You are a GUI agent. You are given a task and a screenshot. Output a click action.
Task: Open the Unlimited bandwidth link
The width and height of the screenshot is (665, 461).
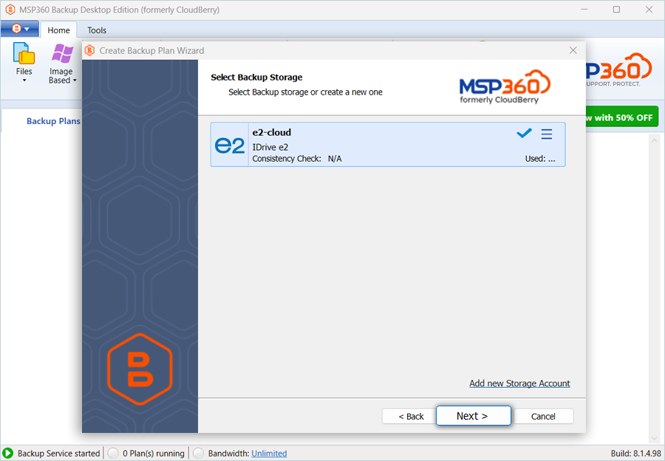tap(269, 453)
